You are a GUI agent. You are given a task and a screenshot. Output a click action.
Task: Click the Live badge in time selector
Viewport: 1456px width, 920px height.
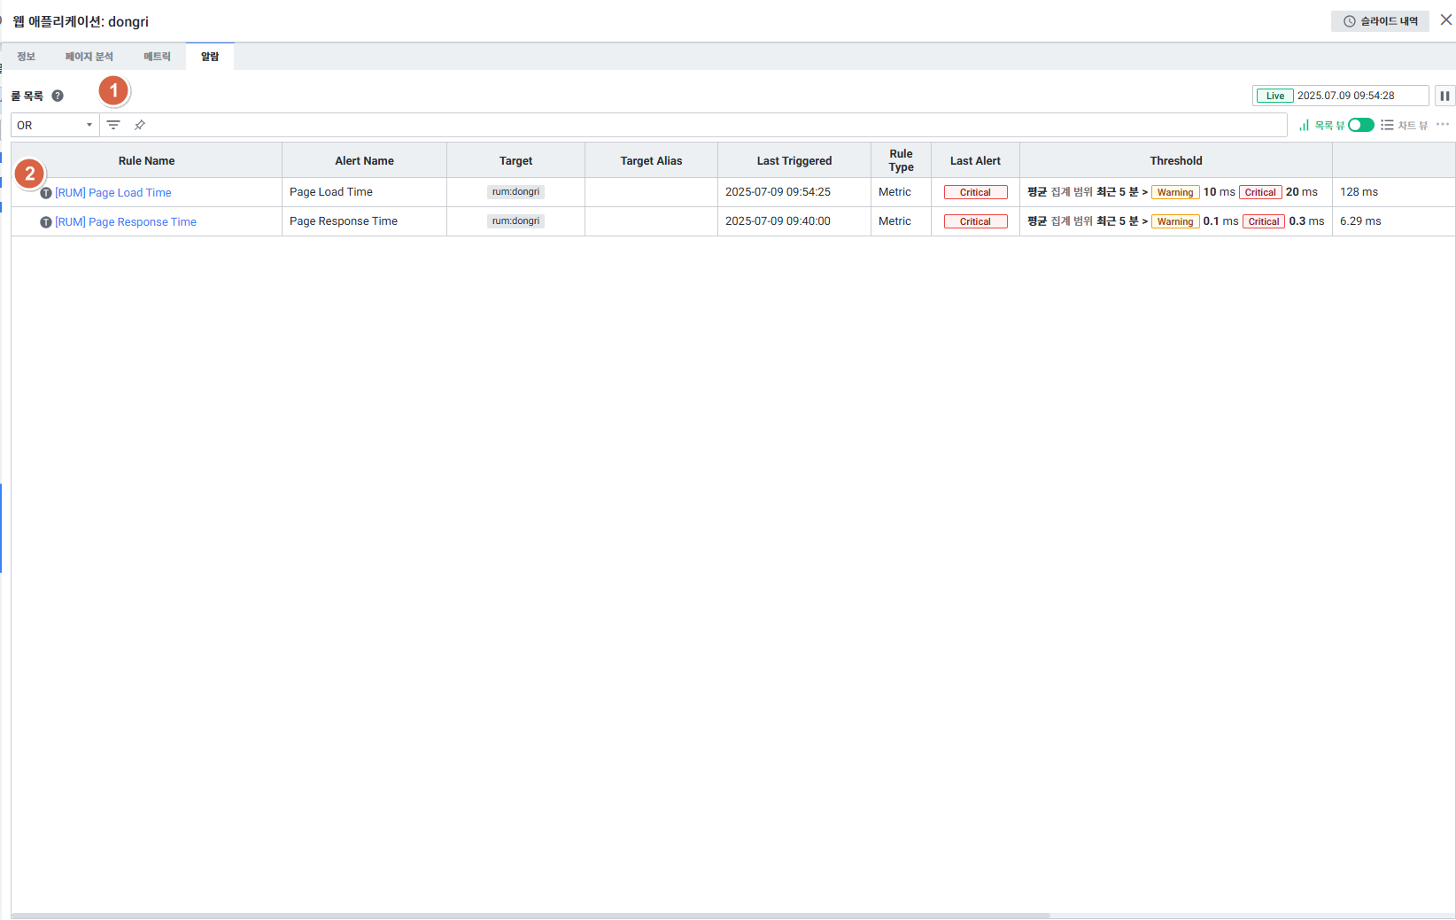click(x=1274, y=96)
